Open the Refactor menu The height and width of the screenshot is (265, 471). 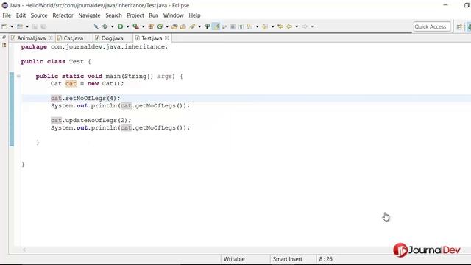pyautogui.click(x=63, y=15)
